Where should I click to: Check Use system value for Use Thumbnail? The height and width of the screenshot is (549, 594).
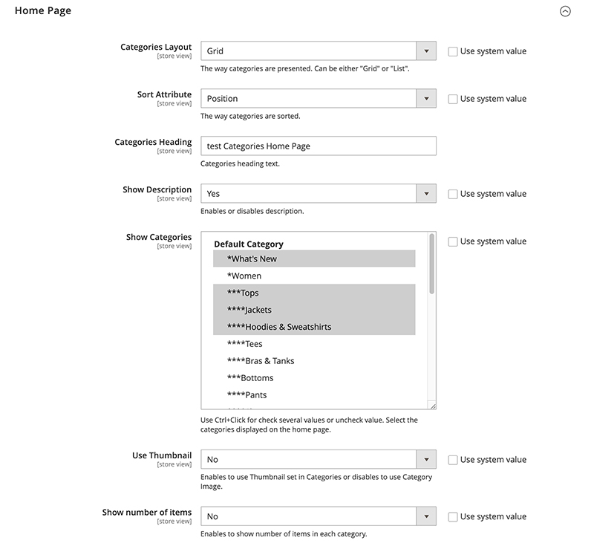pos(453,460)
